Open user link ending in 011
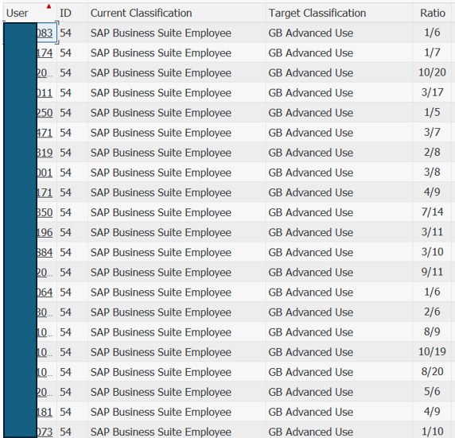Image resolution: width=455 pixels, height=438 pixels. click(x=45, y=93)
